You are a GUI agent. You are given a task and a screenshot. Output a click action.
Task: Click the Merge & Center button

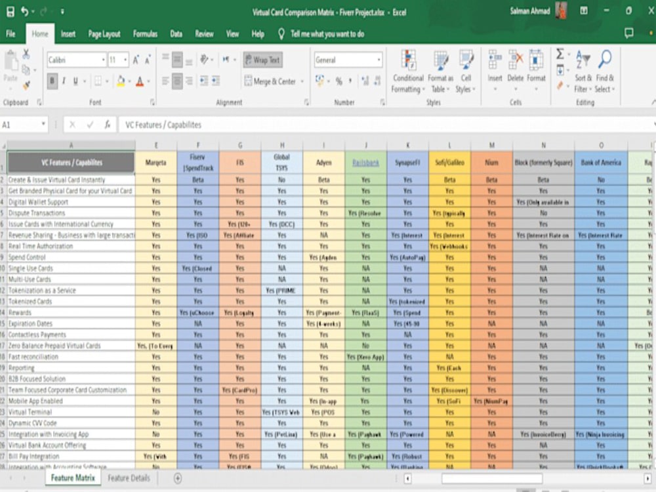tap(270, 81)
